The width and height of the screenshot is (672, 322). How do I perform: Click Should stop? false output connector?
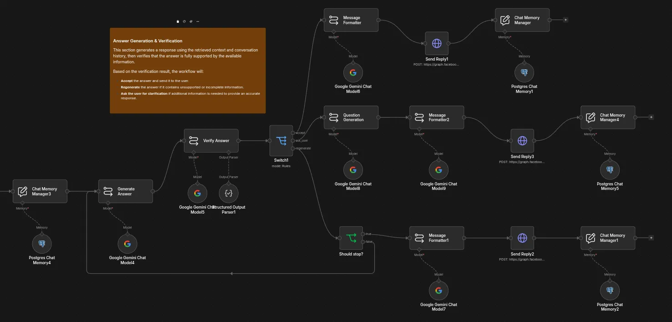coord(363,242)
